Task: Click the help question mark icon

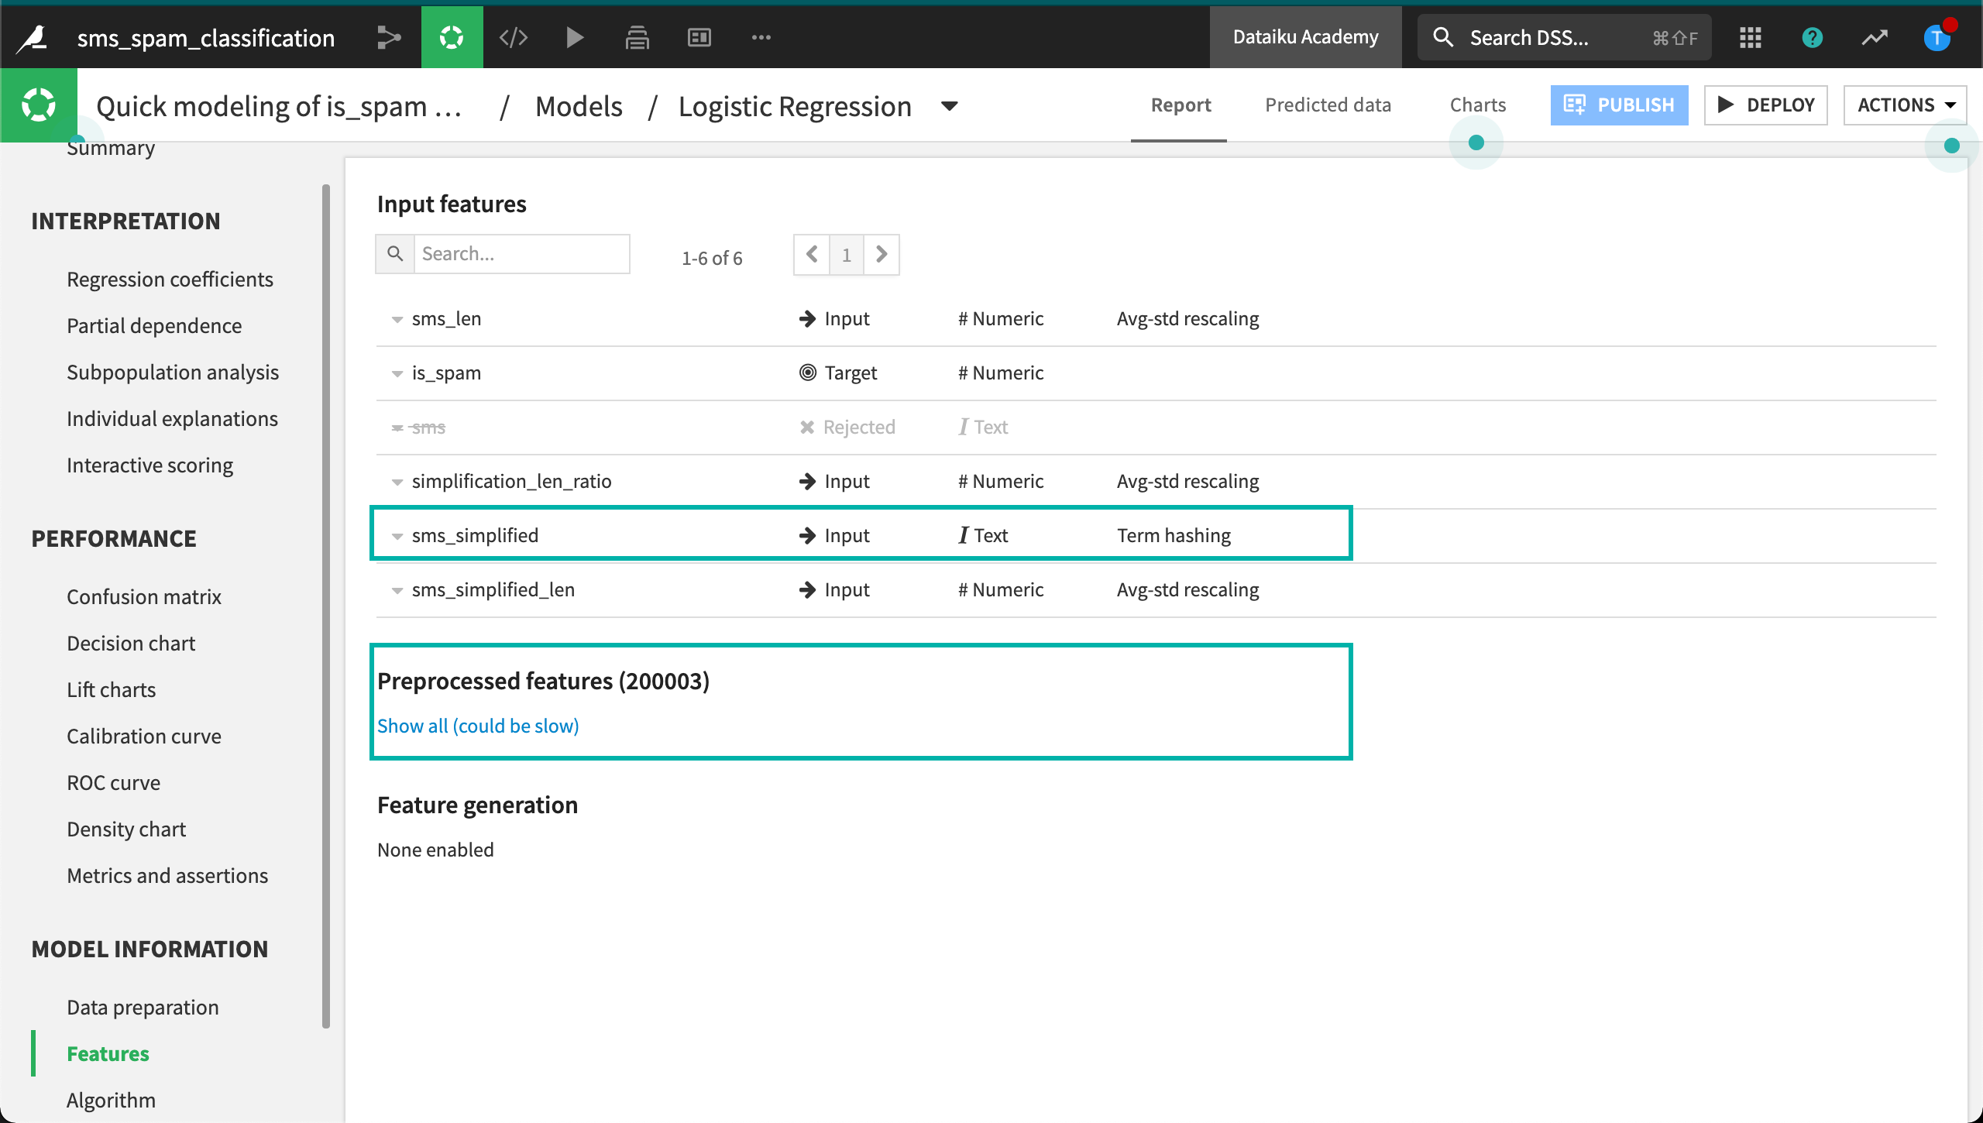Action: [x=1812, y=37]
